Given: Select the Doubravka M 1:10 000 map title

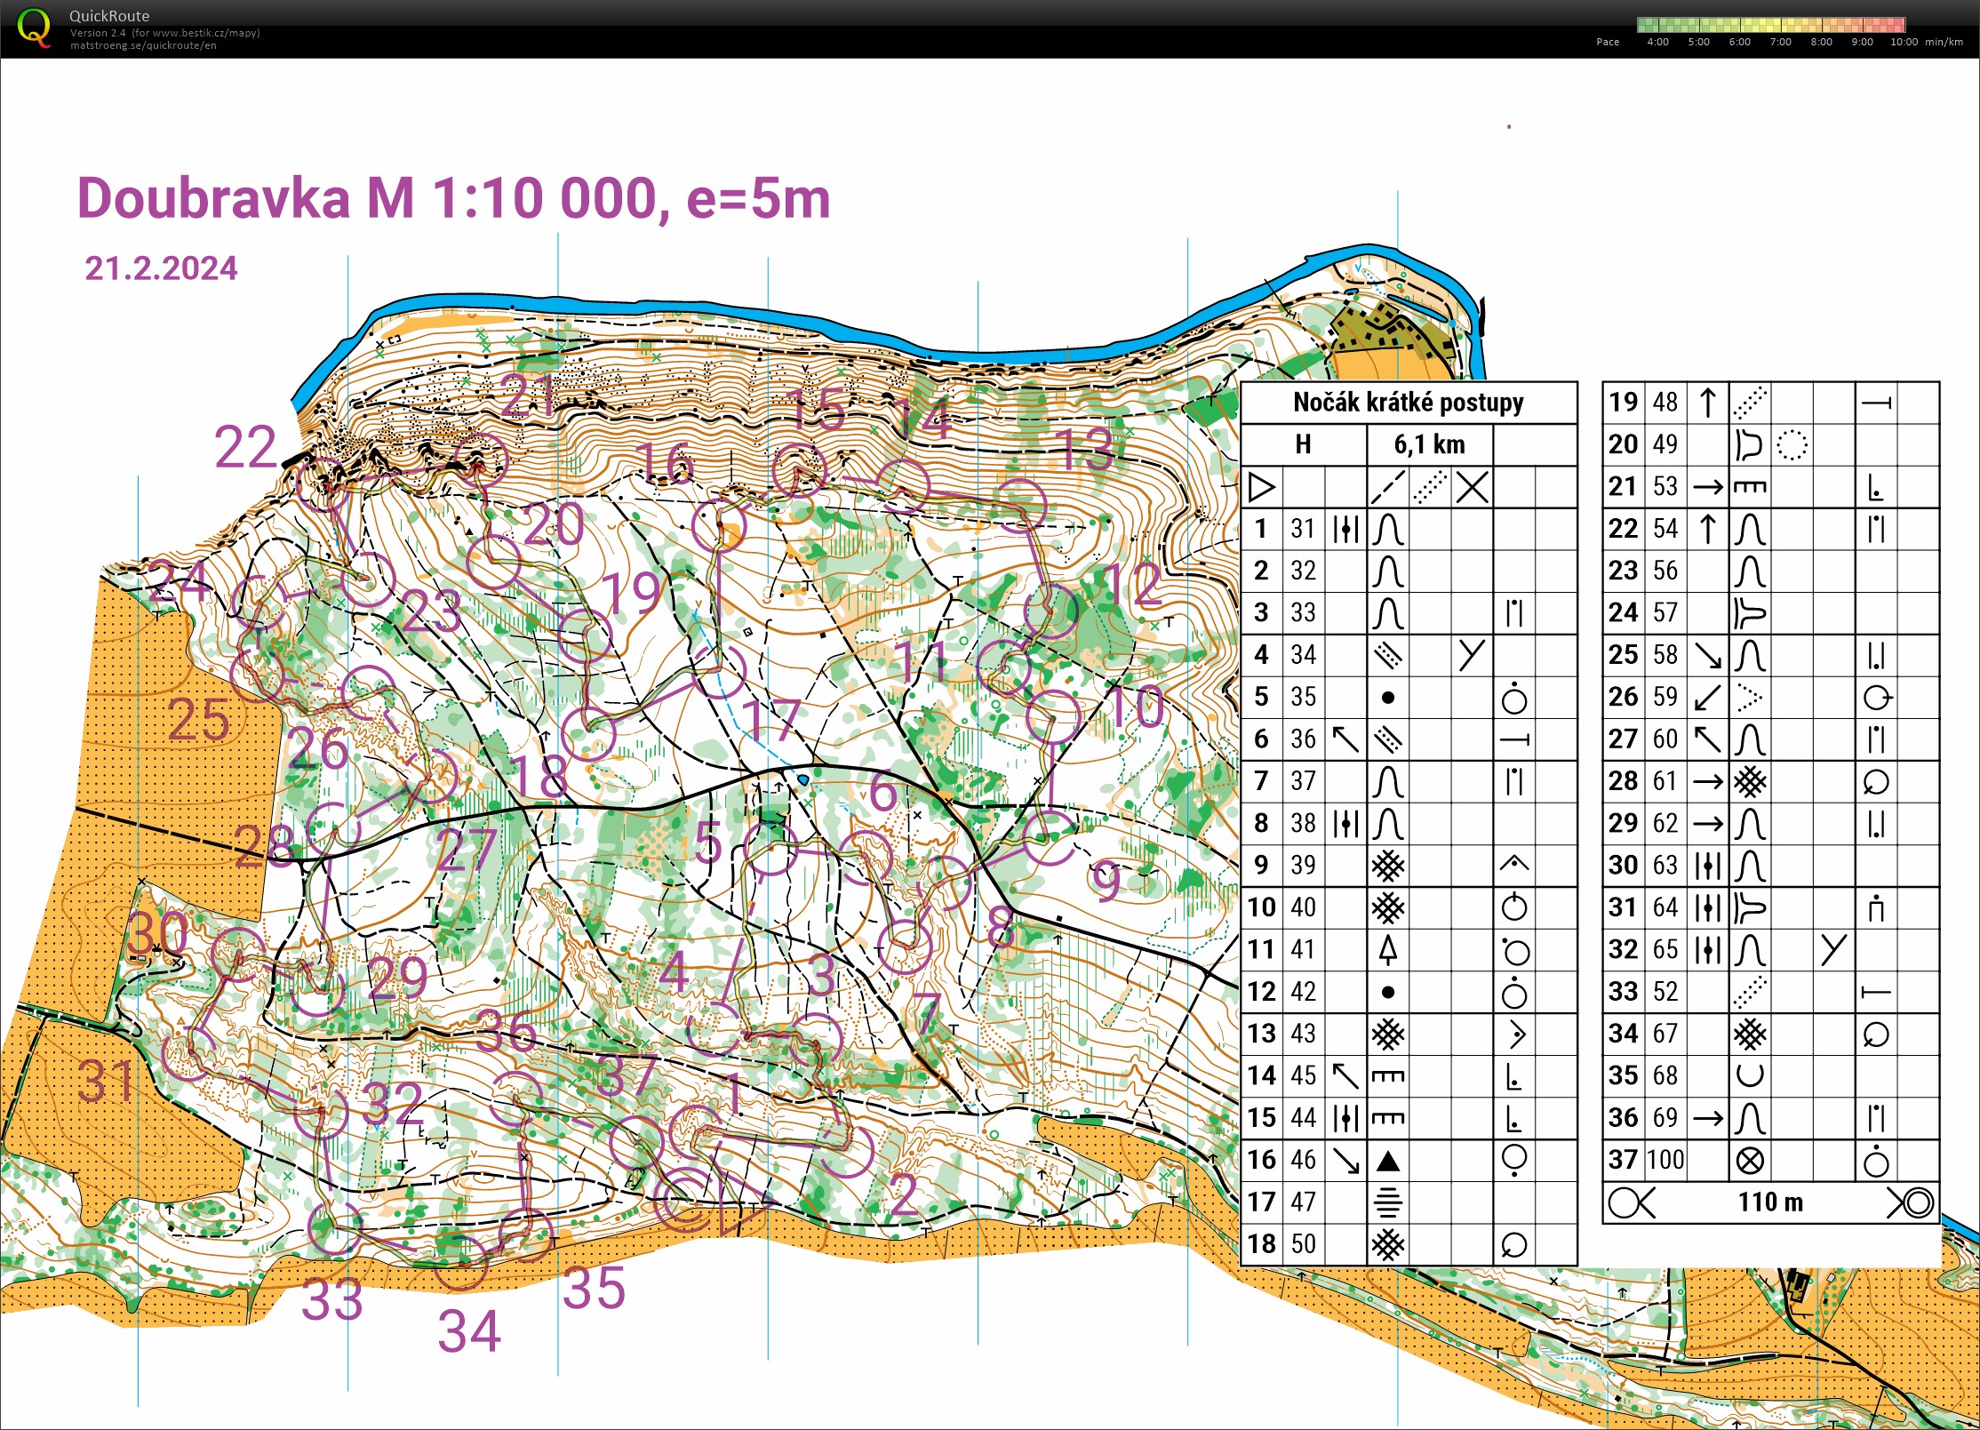Looking at the screenshot, I should point(453,197).
